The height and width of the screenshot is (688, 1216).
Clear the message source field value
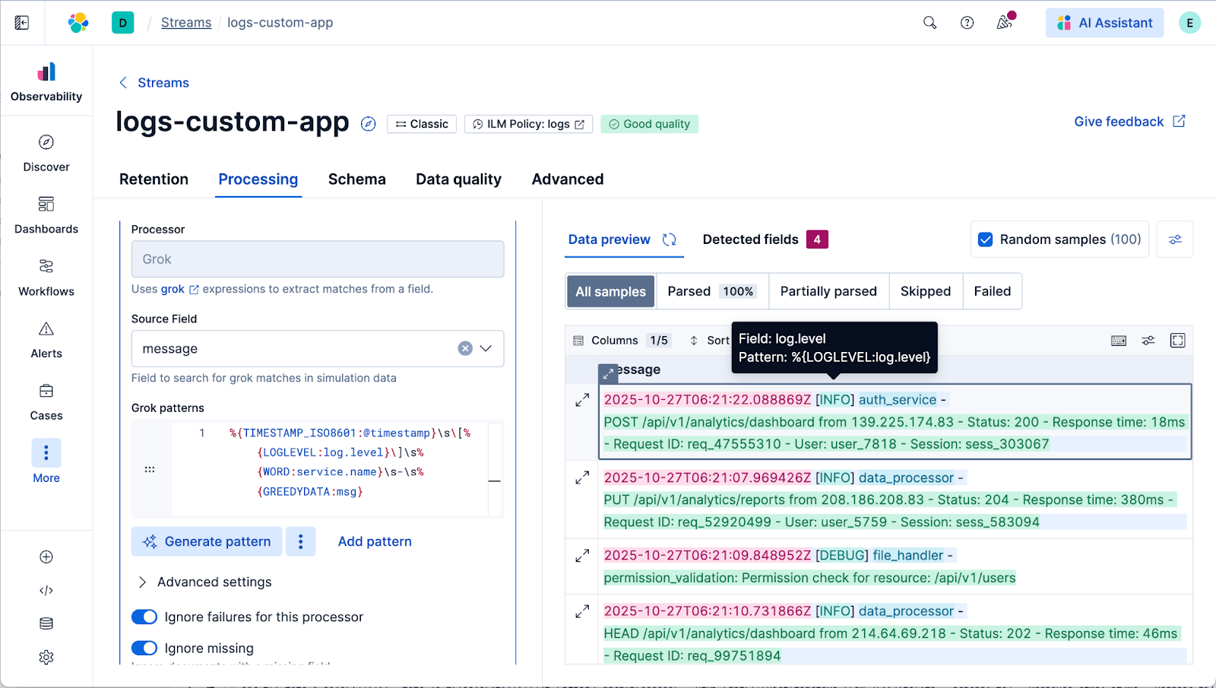point(465,348)
